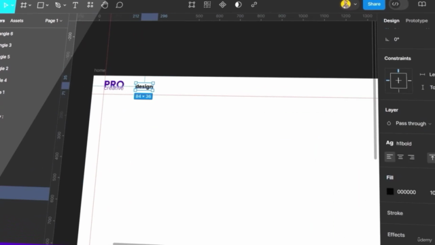Image resolution: width=435 pixels, height=245 pixels.
Task: Select the layer row ending in le 4
Action: pyautogui.click(x=3, y=80)
